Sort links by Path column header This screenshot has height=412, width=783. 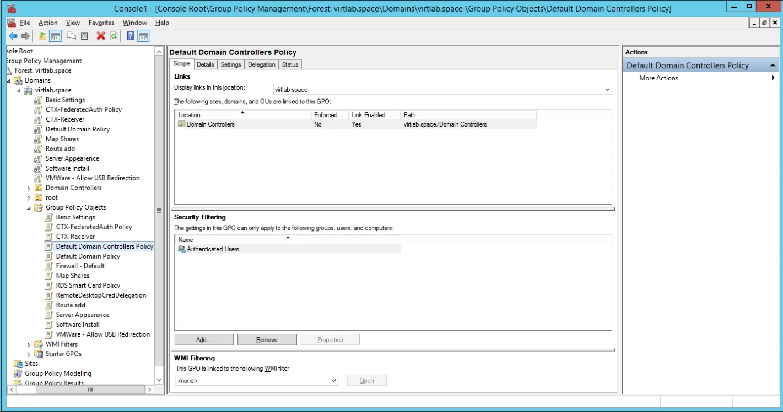(x=468, y=114)
